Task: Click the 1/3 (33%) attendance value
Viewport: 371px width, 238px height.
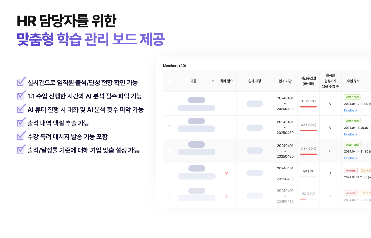Action: 308,194
